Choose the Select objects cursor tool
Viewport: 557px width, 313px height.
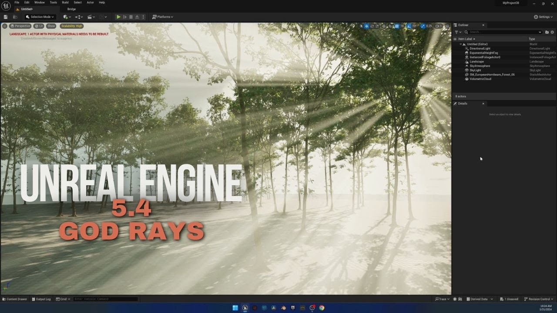[x=361, y=26]
